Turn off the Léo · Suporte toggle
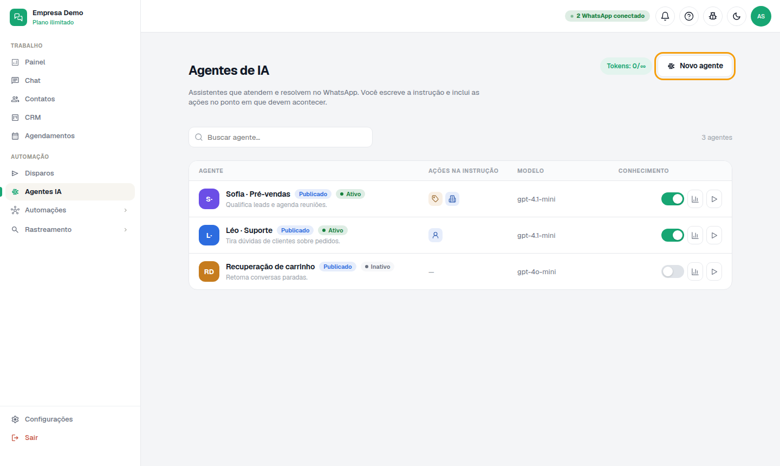 pyautogui.click(x=673, y=235)
